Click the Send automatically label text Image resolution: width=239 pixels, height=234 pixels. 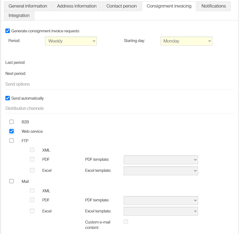click(x=27, y=98)
